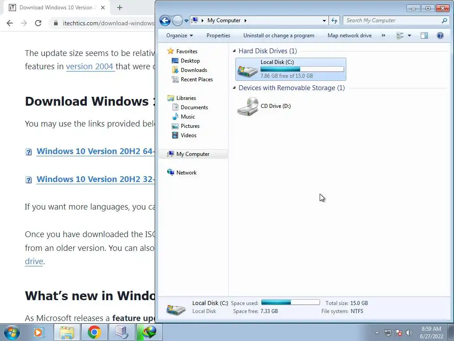Open recent pages dropdown beside Forward arrow
The height and width of the screenshot is (341, 454).
point(186,20)
